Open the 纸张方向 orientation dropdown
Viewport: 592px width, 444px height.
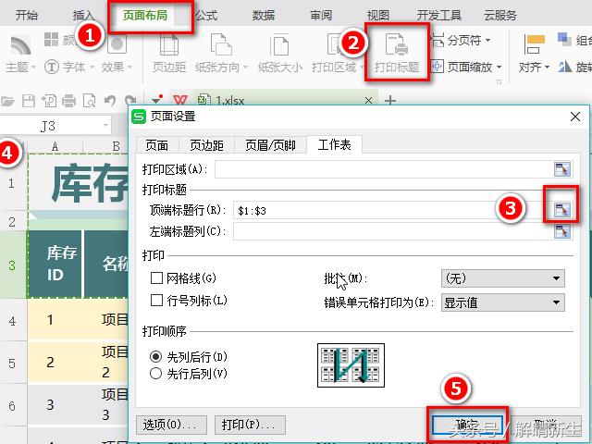point(221,53)
